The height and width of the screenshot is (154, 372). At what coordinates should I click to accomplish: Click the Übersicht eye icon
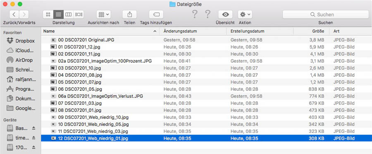click(x=225, y=15)
